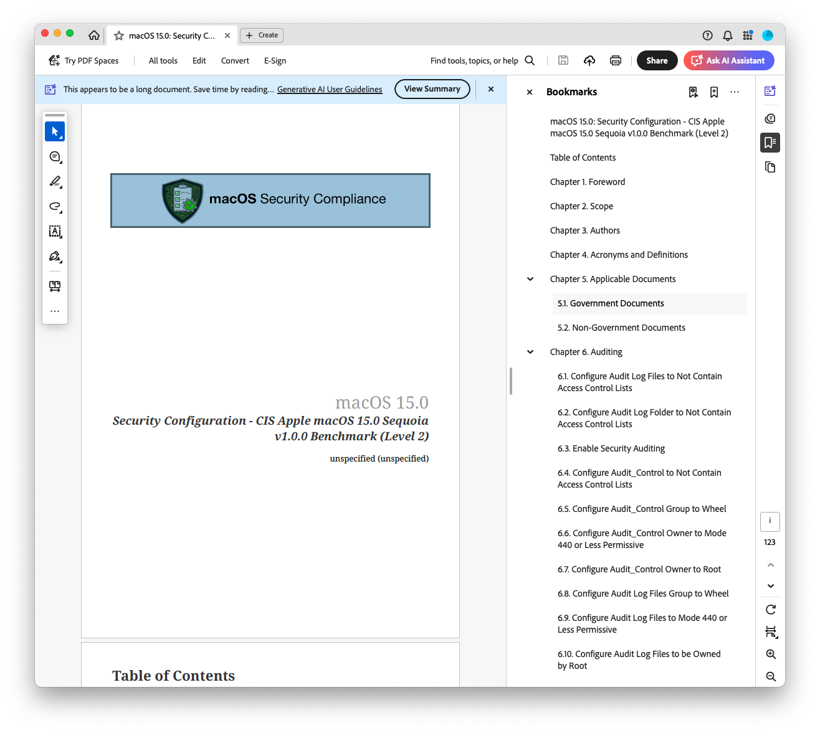
Task: Open the apps grid icon
Action: click(x=748, y=35)
